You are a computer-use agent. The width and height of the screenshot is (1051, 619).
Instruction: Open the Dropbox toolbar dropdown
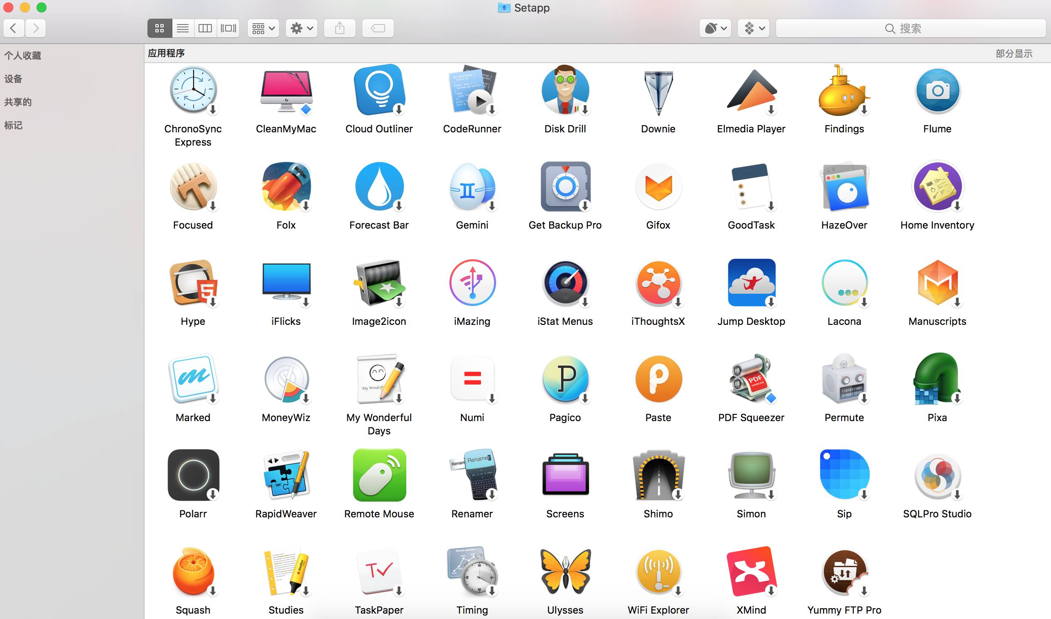coord(753,28)
